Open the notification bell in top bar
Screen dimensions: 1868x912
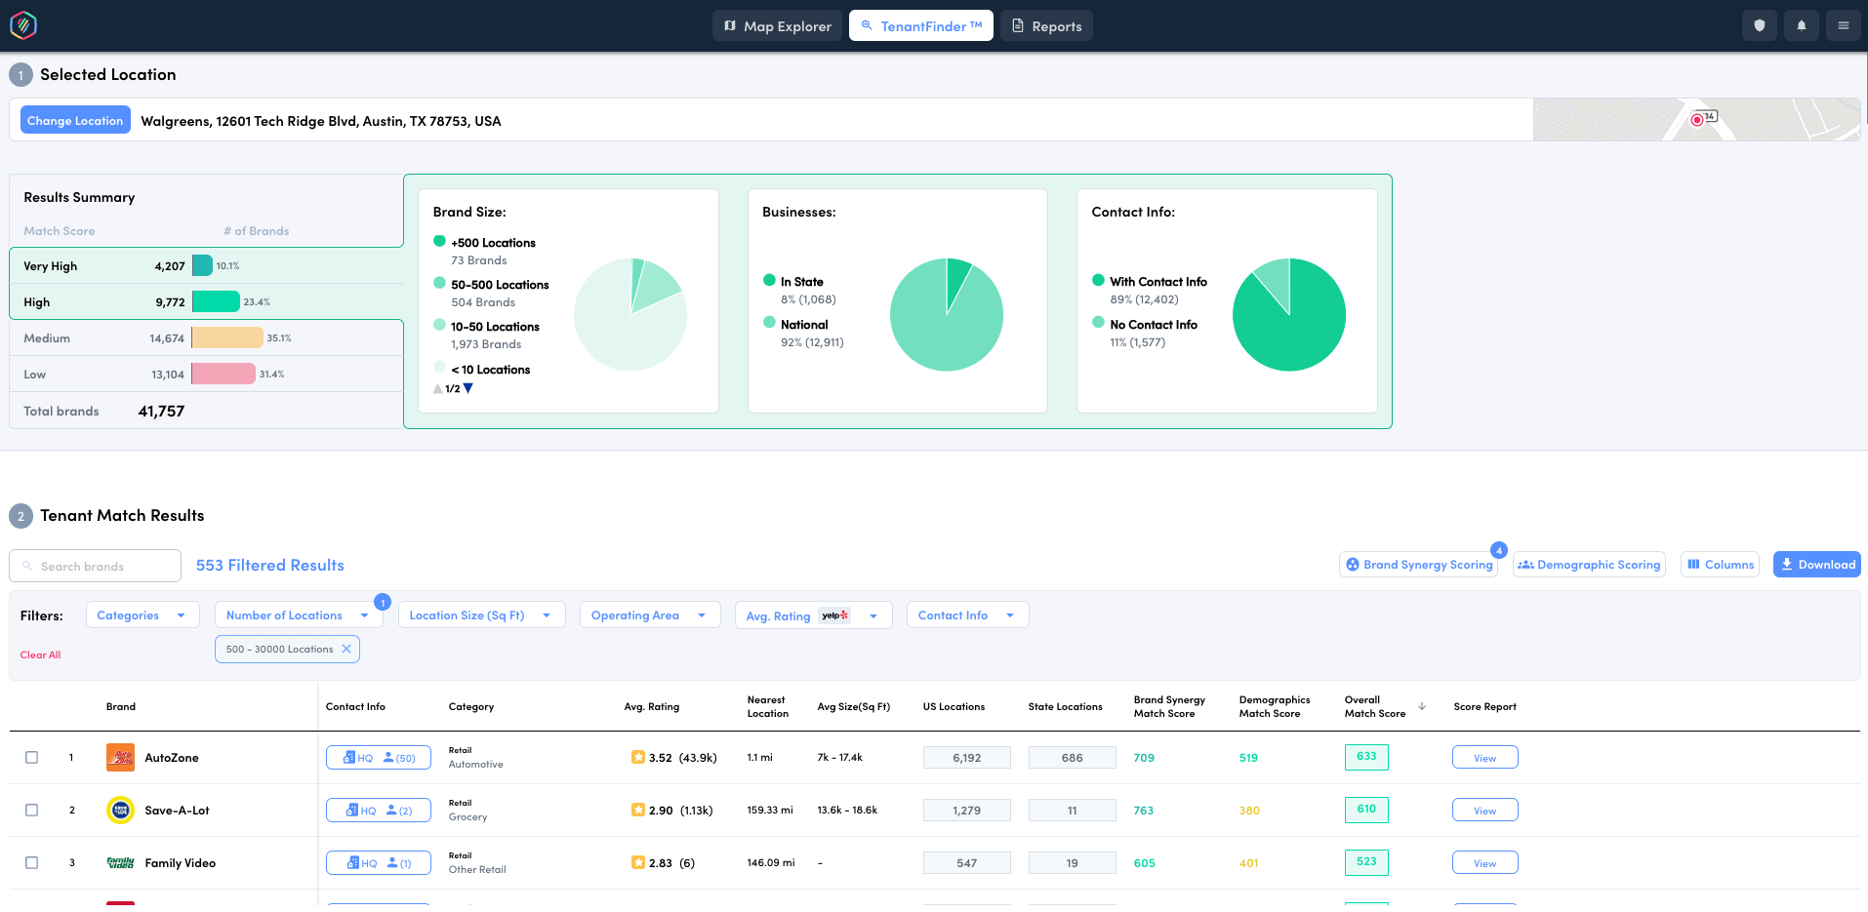pos(1801,24)
